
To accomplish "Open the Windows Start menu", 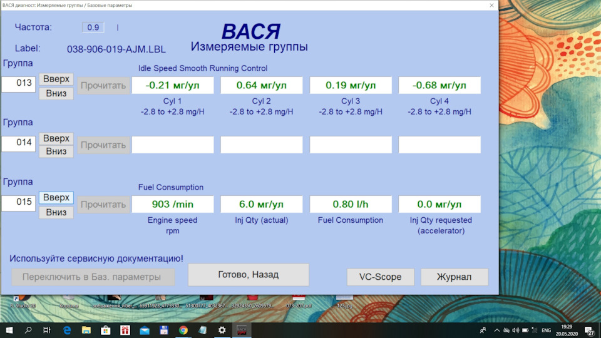I will click(9, 330).
